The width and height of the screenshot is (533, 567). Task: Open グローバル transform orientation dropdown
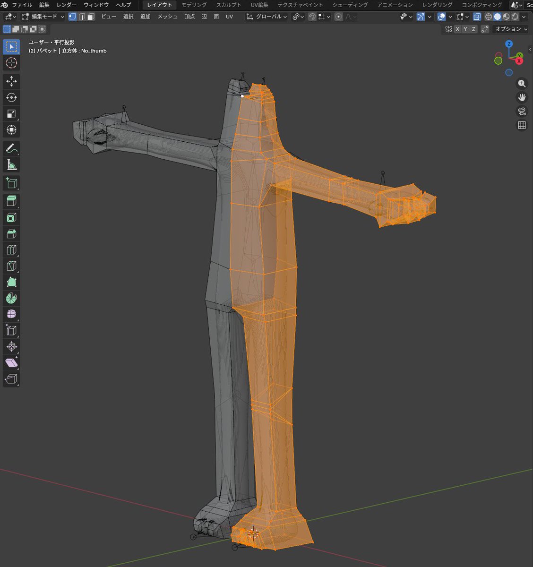click(267, 17)
